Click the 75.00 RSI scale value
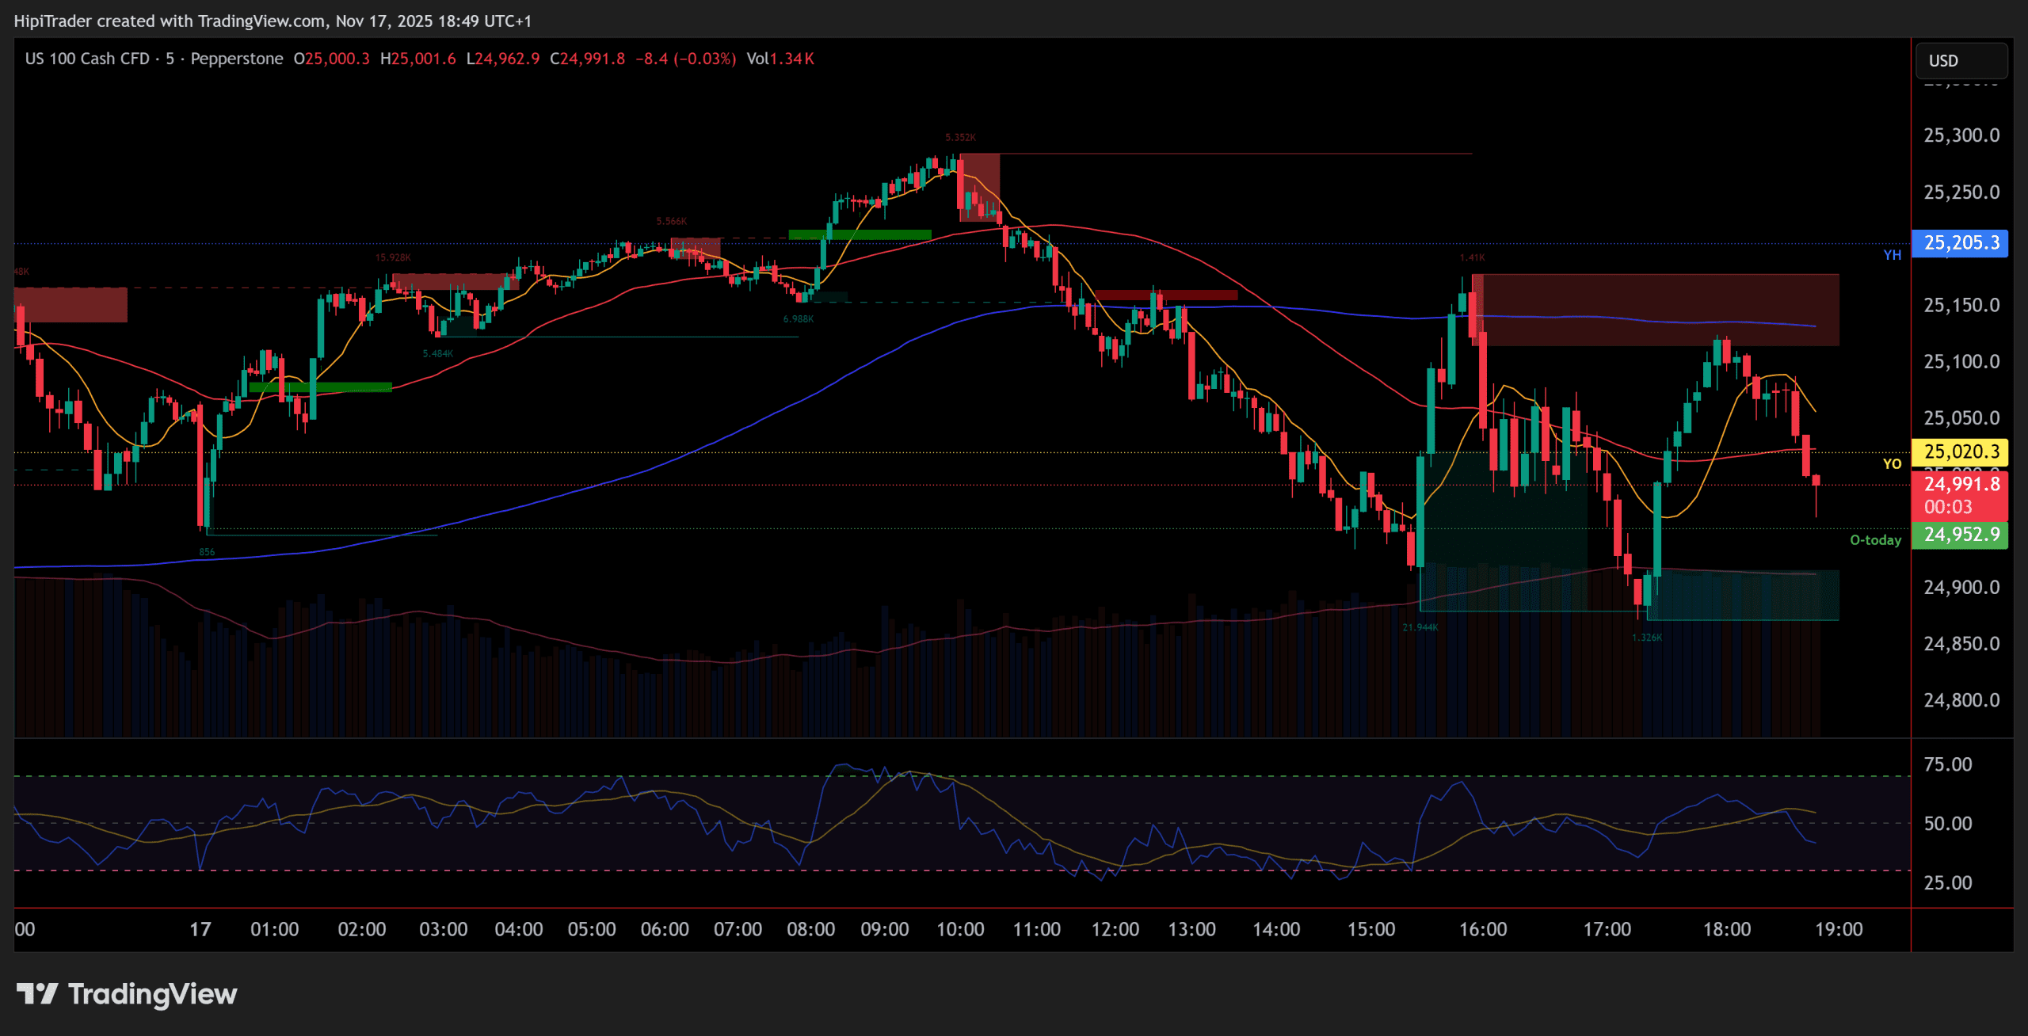This screenshot has height=1036, width=2028. coord(1947,764)
